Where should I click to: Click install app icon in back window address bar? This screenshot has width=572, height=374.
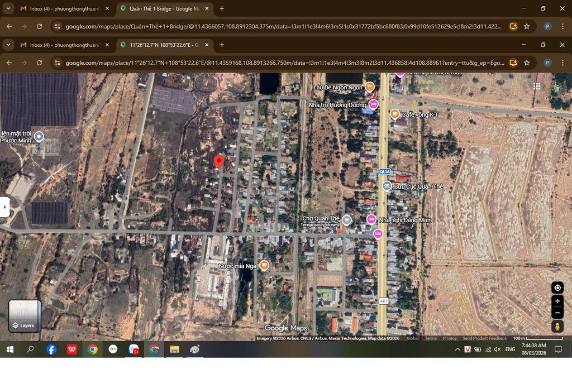[x=513, y=26]
